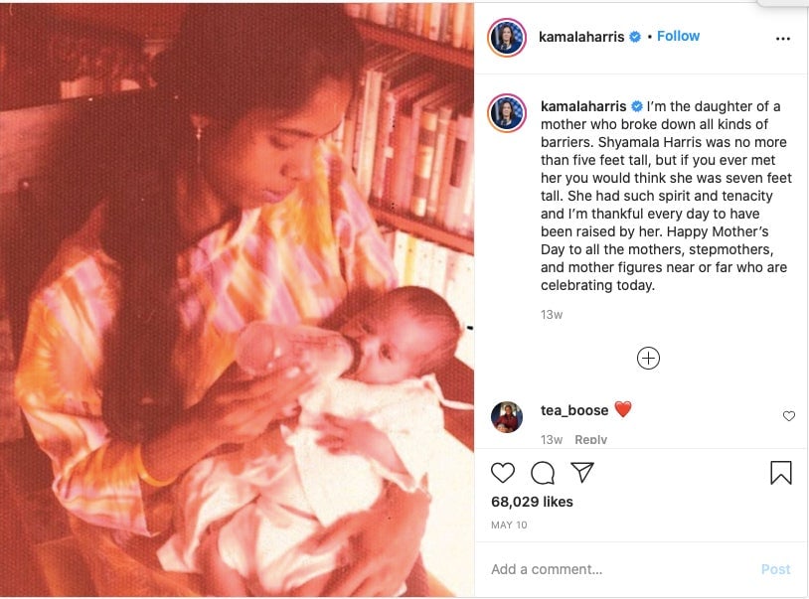Open comments via the speech bubble icon
The image size is (809, 599).
543,473
